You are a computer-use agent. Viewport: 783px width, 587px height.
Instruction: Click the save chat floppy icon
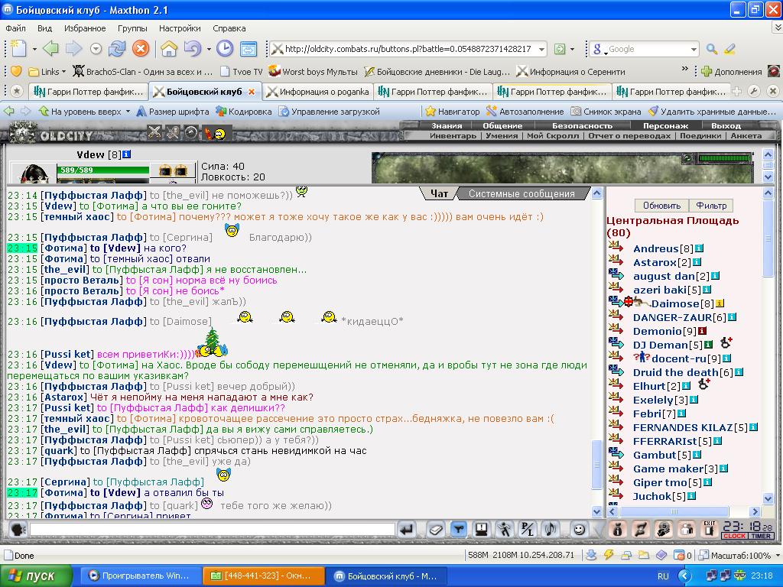[x=481, y=529]
